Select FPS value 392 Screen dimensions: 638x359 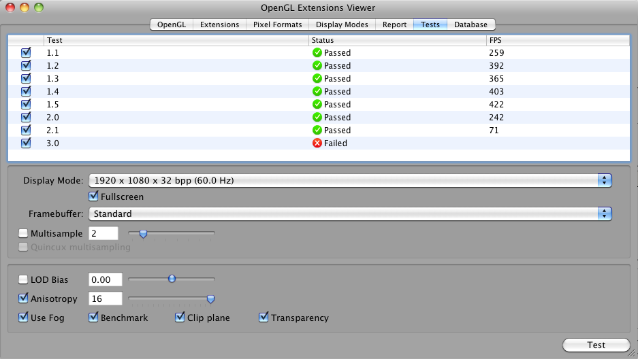tap(496, 66)
